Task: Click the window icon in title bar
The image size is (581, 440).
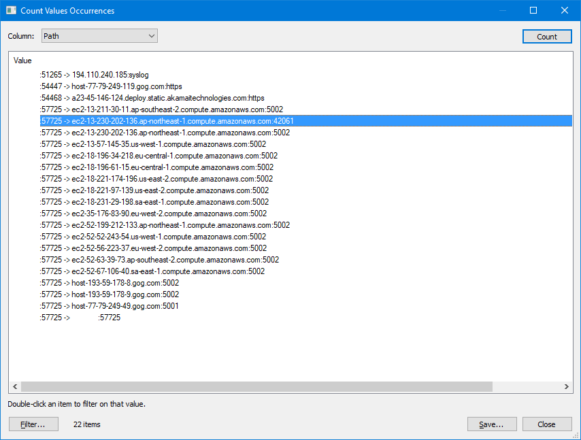Action: click(11, 10)
